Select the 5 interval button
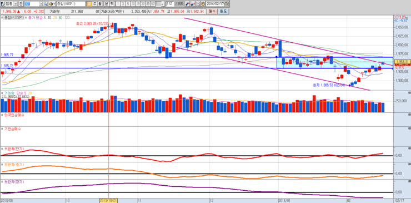Screen dimensions: 411x203 pyautogui.click(x=128, y=4)
